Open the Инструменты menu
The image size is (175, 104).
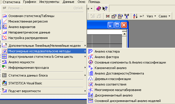point(49,2)
